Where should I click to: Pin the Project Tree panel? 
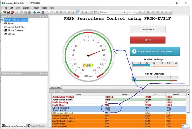click(43, 16)
